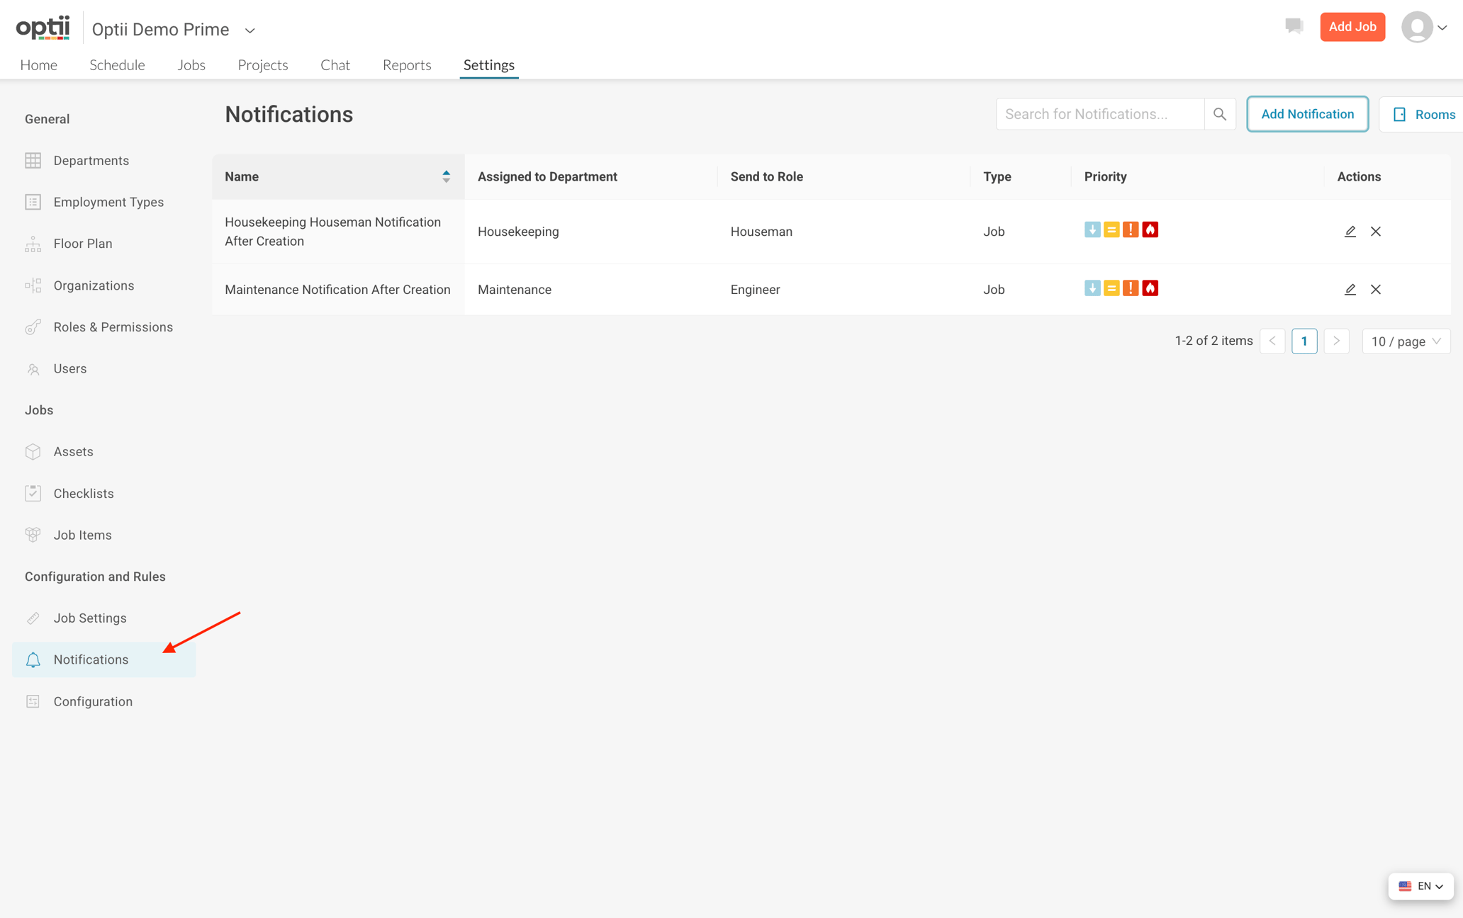
Task: Edit the Housekeeping Houseman notification
Action: (1350, 232)
